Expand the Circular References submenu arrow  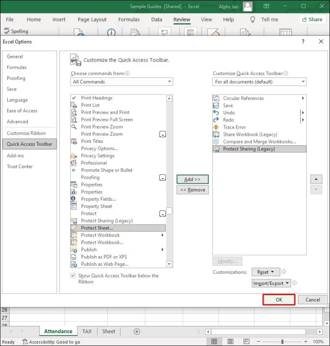tap(303, 98)
